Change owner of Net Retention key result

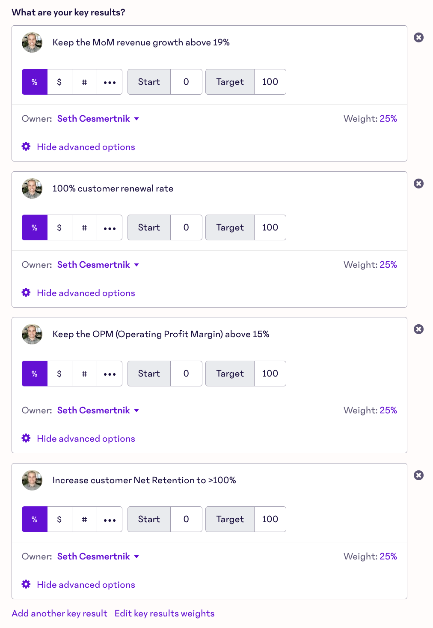coord(98,557)
